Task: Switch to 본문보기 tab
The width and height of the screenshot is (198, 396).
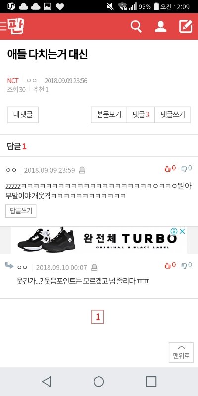Action: point(109,115)
